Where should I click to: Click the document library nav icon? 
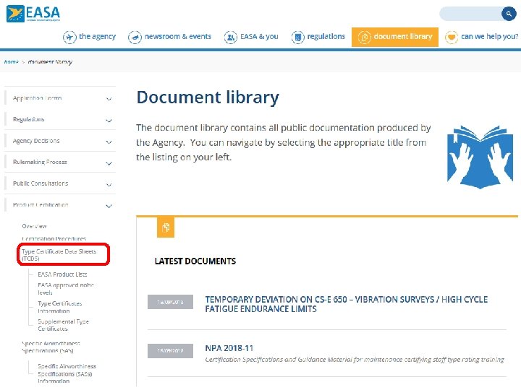(x=364, y=37)
